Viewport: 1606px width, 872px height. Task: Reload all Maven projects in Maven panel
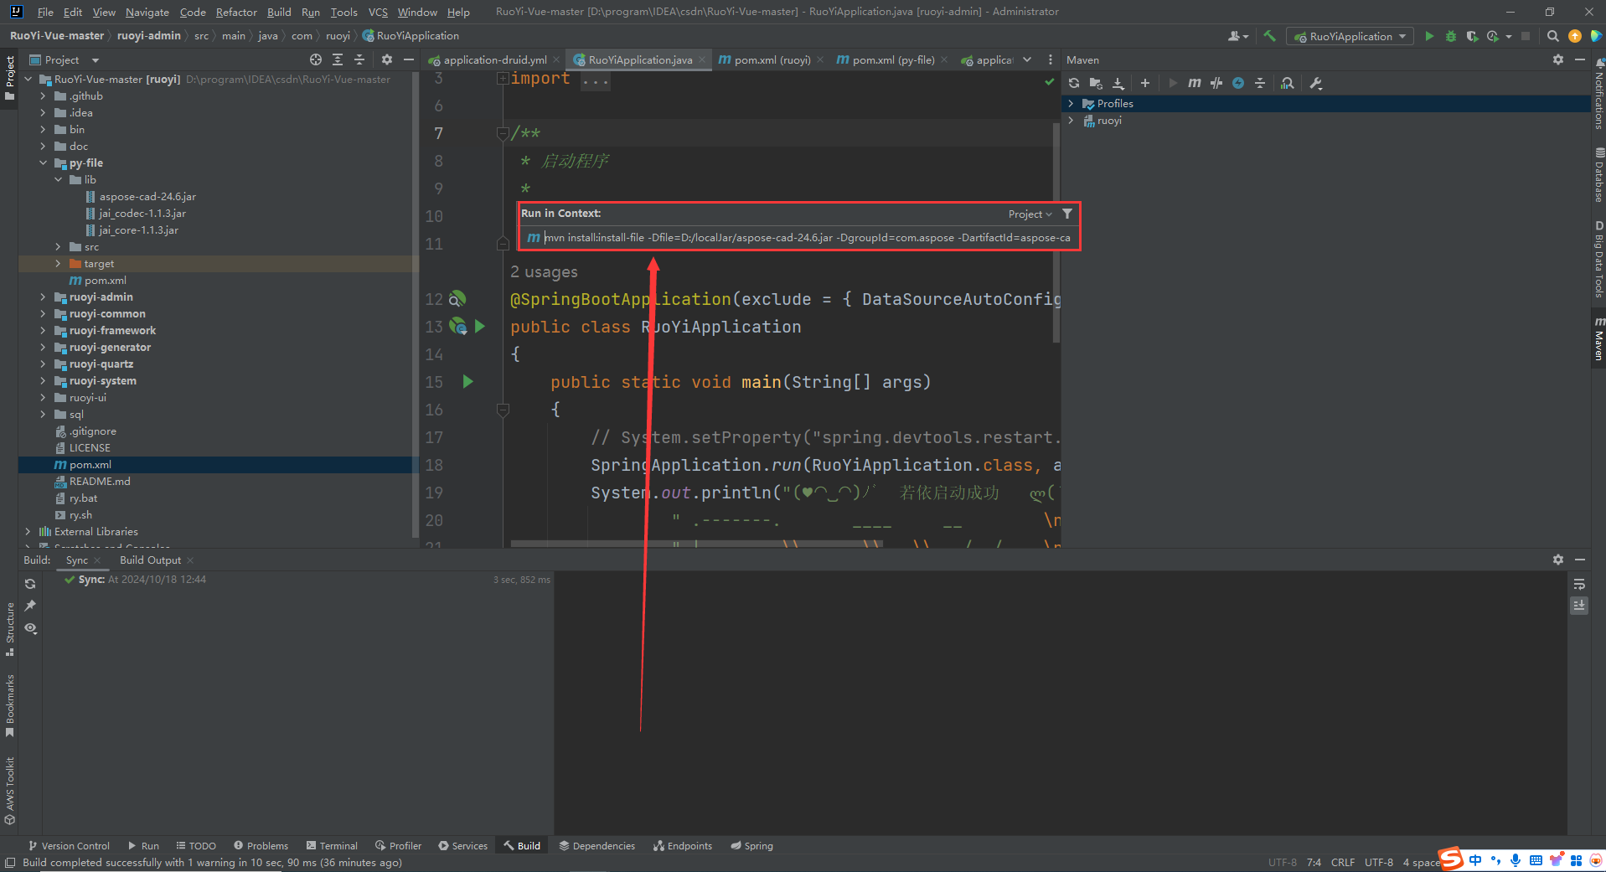click(1074, 83)
